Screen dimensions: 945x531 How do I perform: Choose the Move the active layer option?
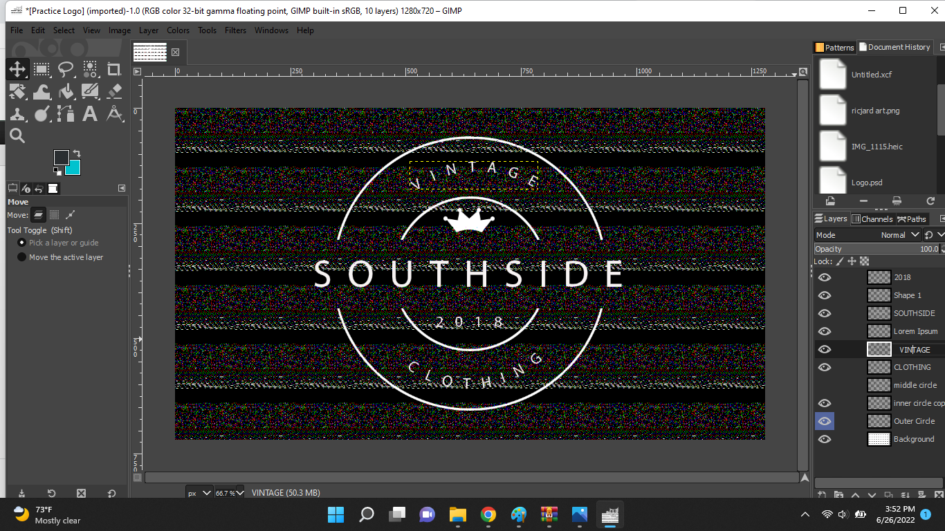point(22,257)
